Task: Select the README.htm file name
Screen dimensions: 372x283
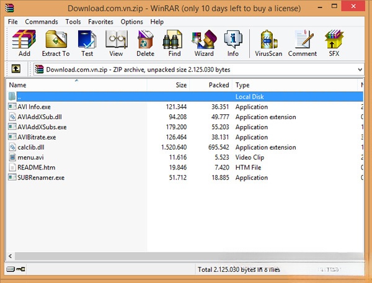Action: click(37, 168)
